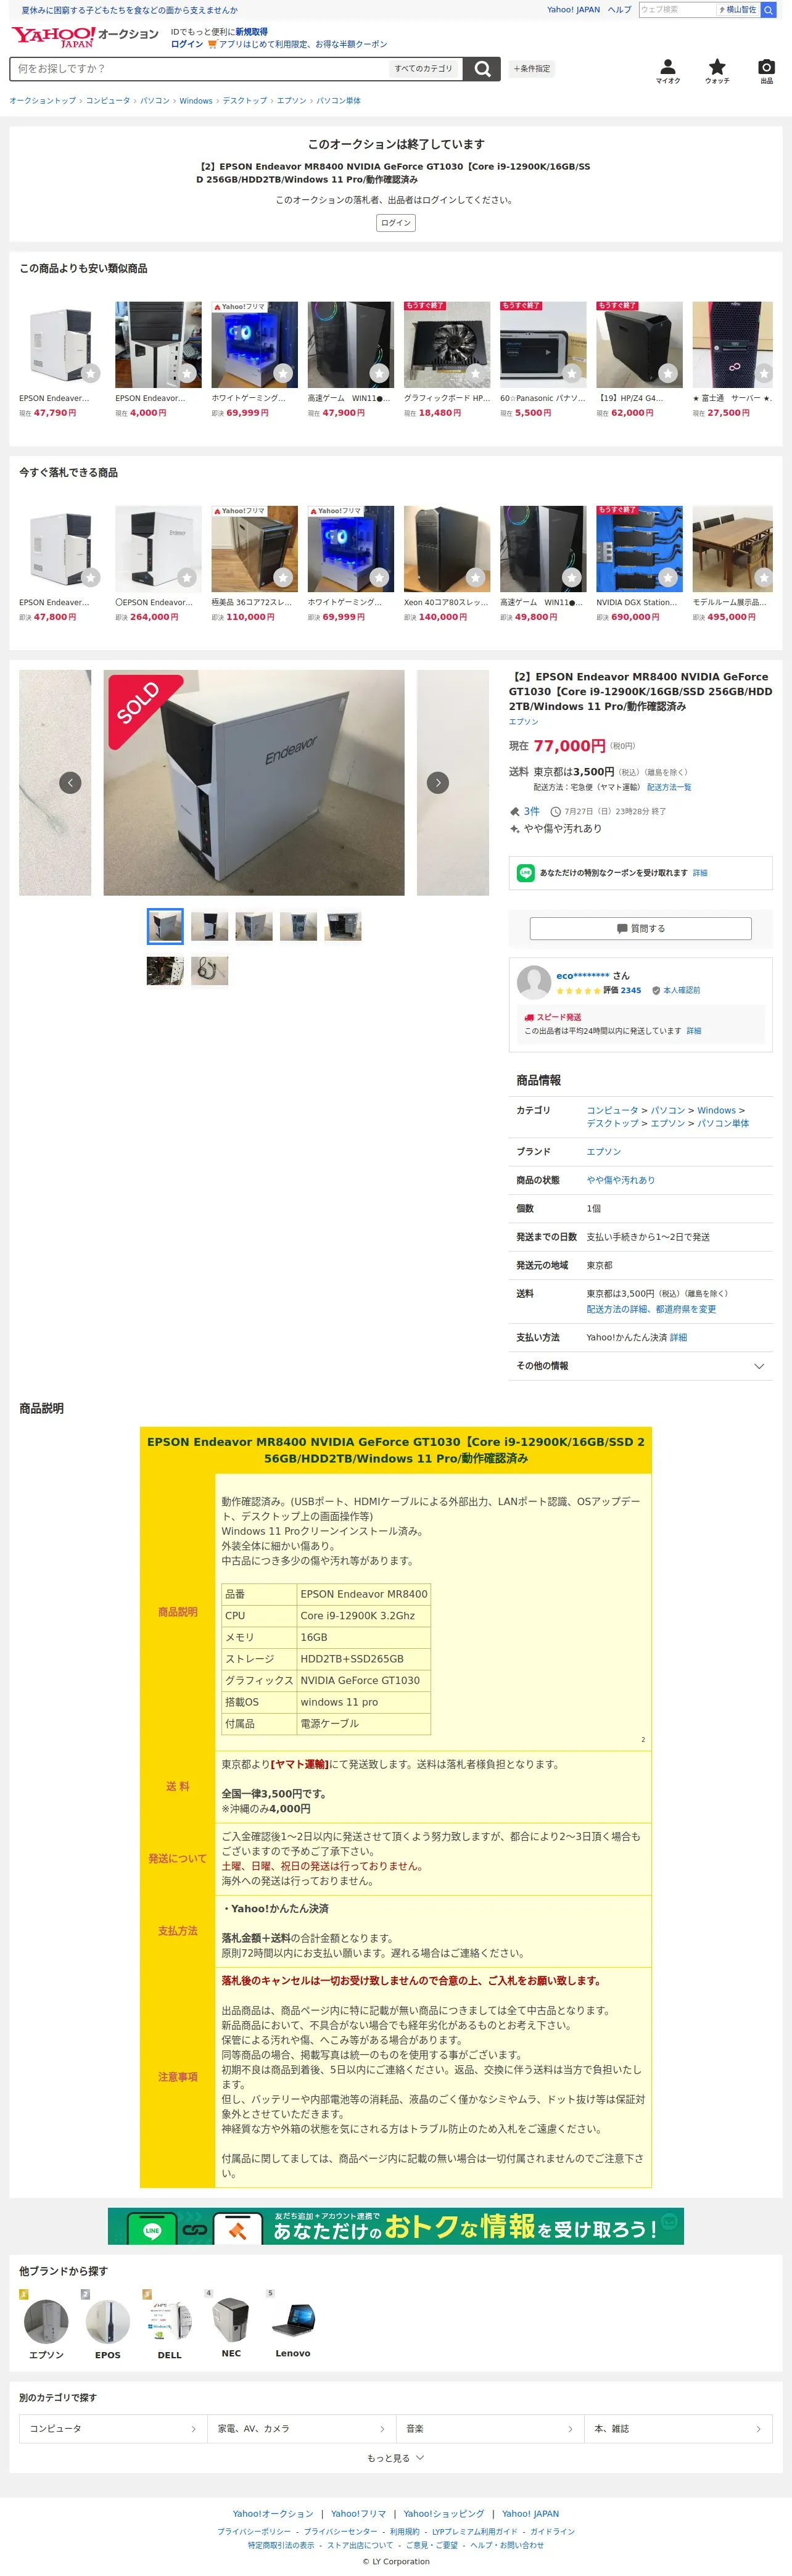Click seller rating 2345 link
The width and height of the screenshot is (792, 2576).
point(631,990)
